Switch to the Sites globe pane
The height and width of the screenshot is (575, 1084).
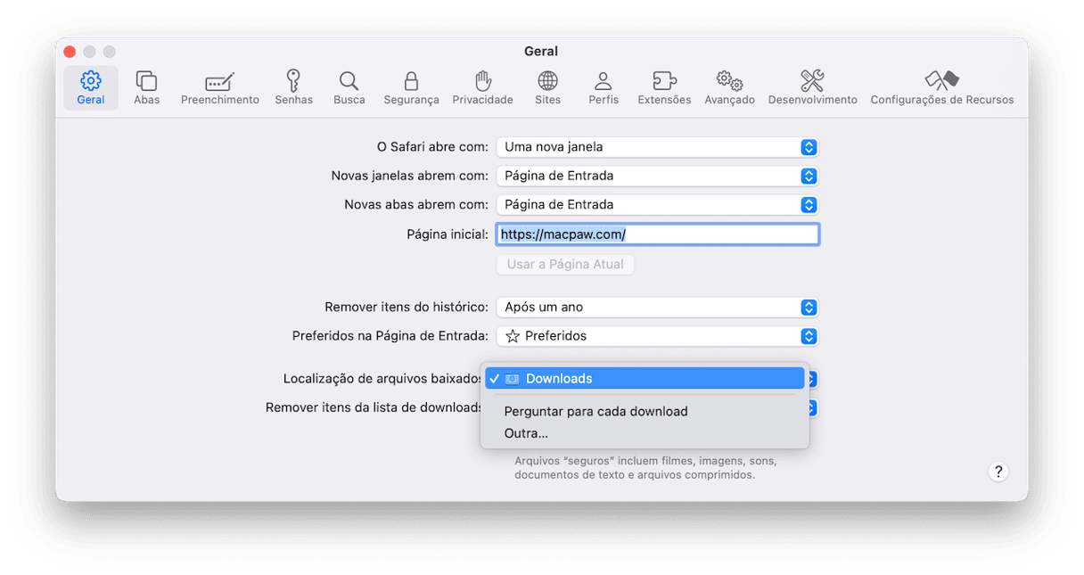pyautogui.click(x=547, y=87)
